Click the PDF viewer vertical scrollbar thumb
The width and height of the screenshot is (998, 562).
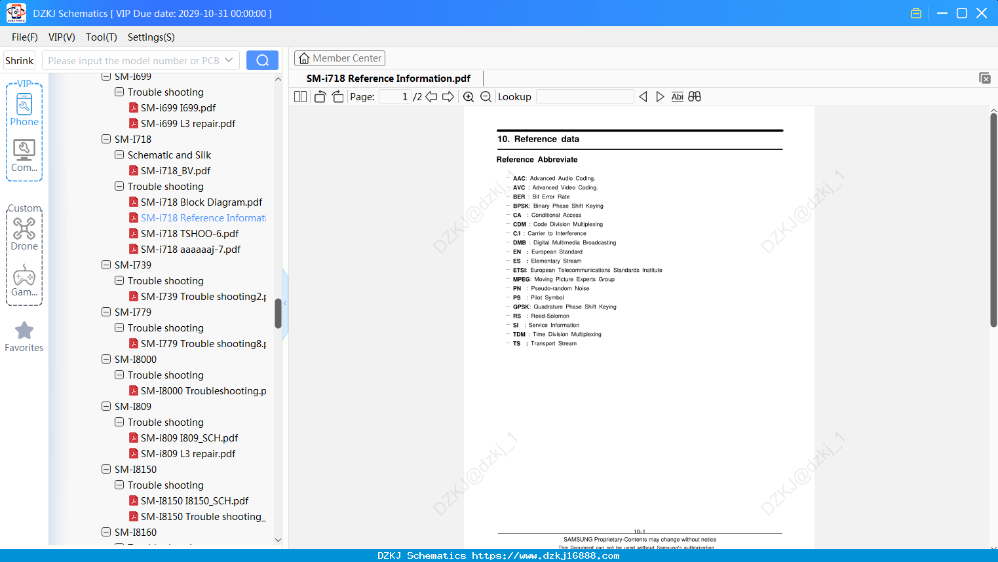pos(993,219)
